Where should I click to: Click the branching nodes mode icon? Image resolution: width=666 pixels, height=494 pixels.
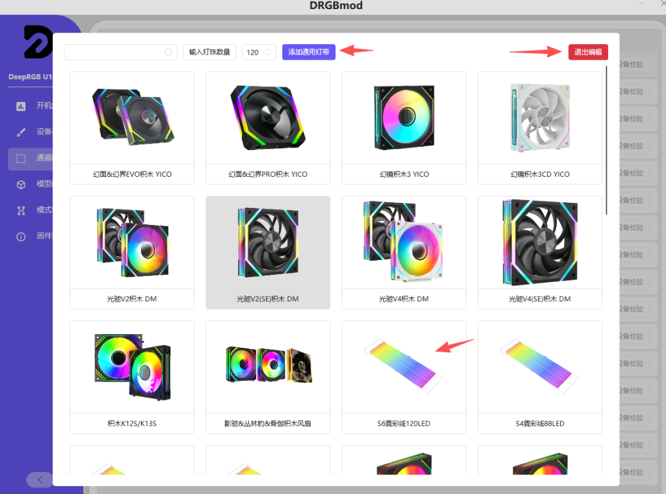(21, 210)
